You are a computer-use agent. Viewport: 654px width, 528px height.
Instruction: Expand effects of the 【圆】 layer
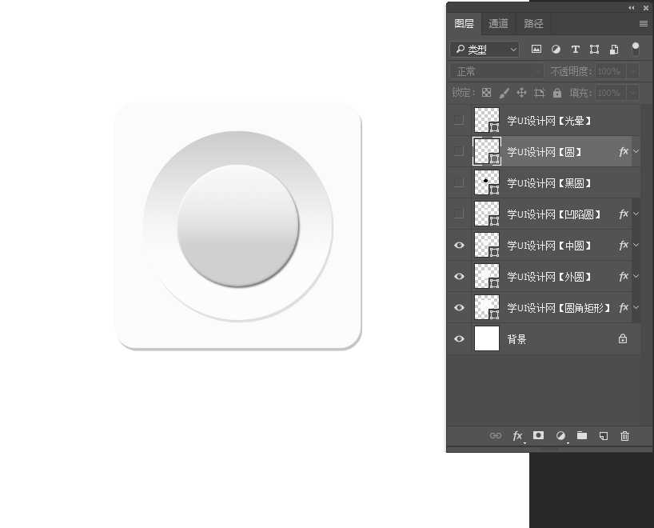click(x=636, y=151)
